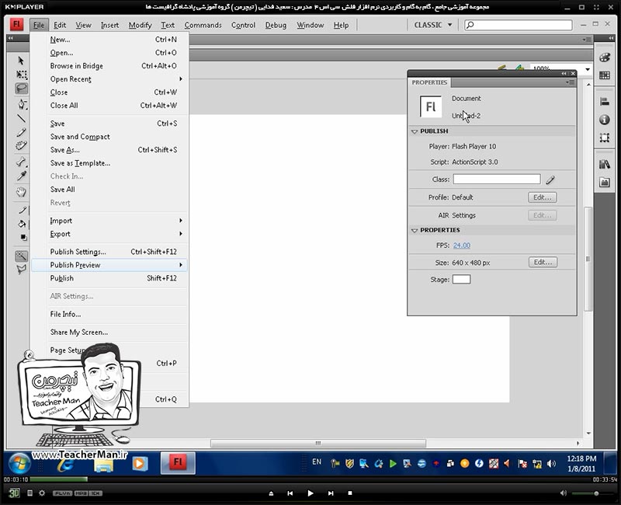Select the Eyedropper tool
This screenshot has height=505, width=621.
click(x=22, y=176)
